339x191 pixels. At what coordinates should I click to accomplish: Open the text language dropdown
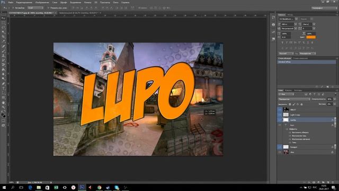[x=286, y=54]
